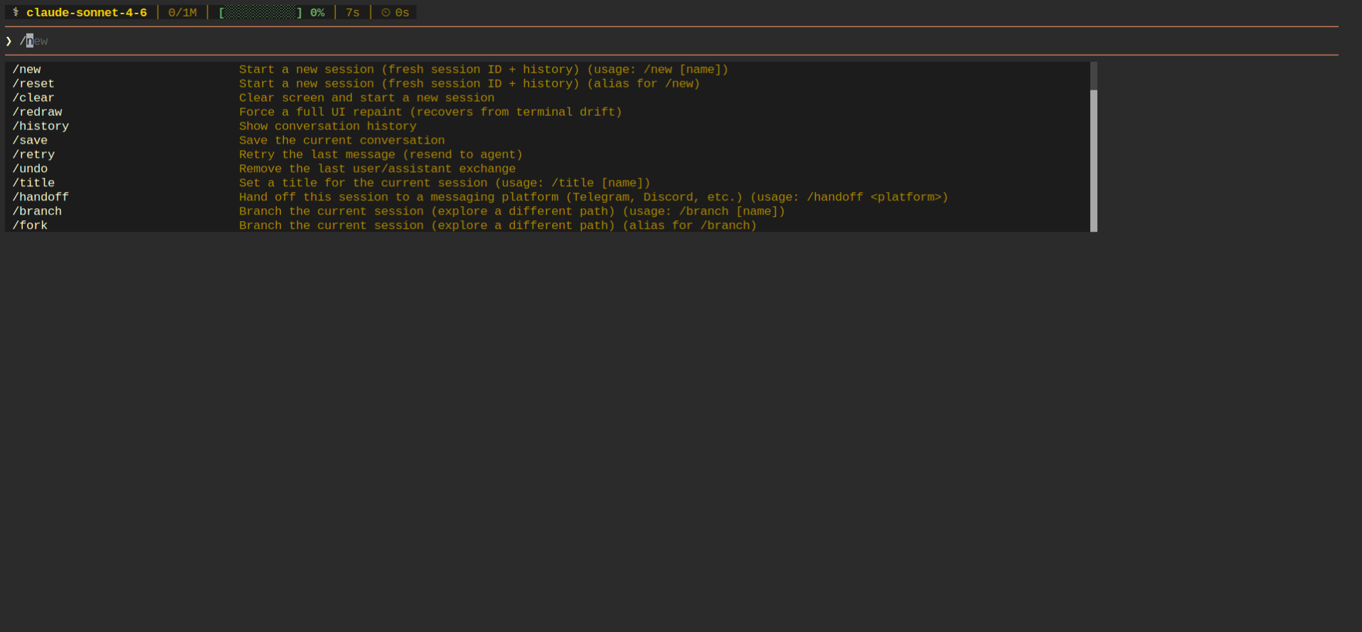Click the 0/1M token counter

click(183, 13)
